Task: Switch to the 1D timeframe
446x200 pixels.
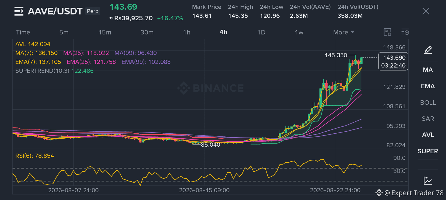Action: pos(261,32)
